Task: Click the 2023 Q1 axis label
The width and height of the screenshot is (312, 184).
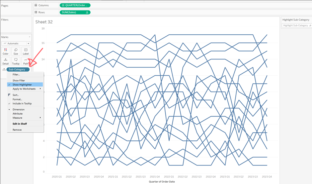Action: coord(225,176)
